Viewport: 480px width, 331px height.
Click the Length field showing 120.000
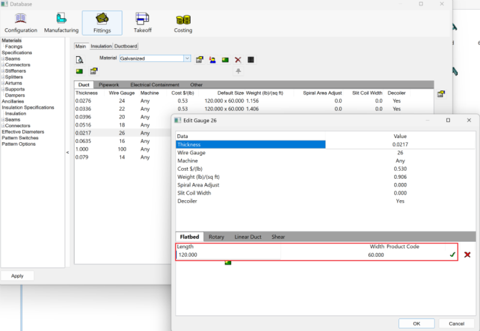click(228, 255)
